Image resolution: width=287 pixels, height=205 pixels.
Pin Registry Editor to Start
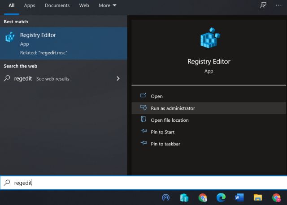[x=162, y=132]
